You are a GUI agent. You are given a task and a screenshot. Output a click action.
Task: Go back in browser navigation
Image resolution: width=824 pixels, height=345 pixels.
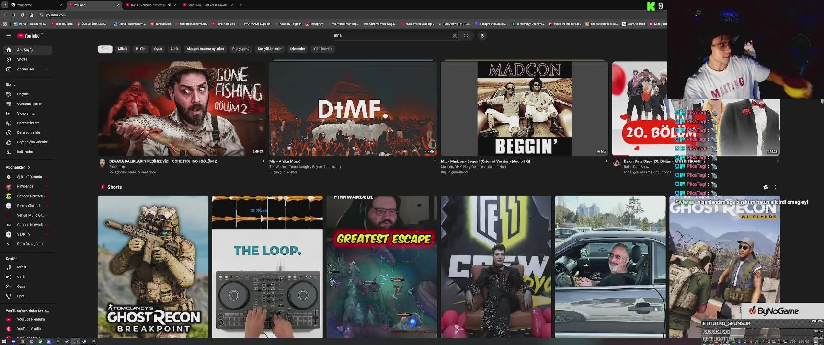click(x=5, y=15)
